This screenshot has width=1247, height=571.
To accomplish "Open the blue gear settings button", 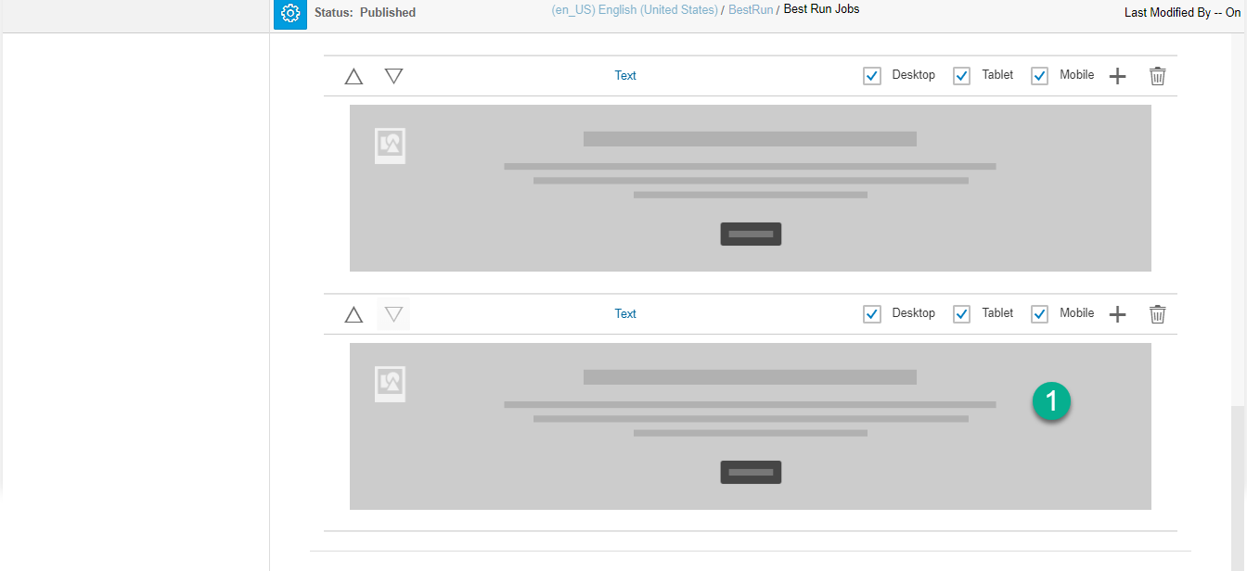I will (x=290, y=14).
